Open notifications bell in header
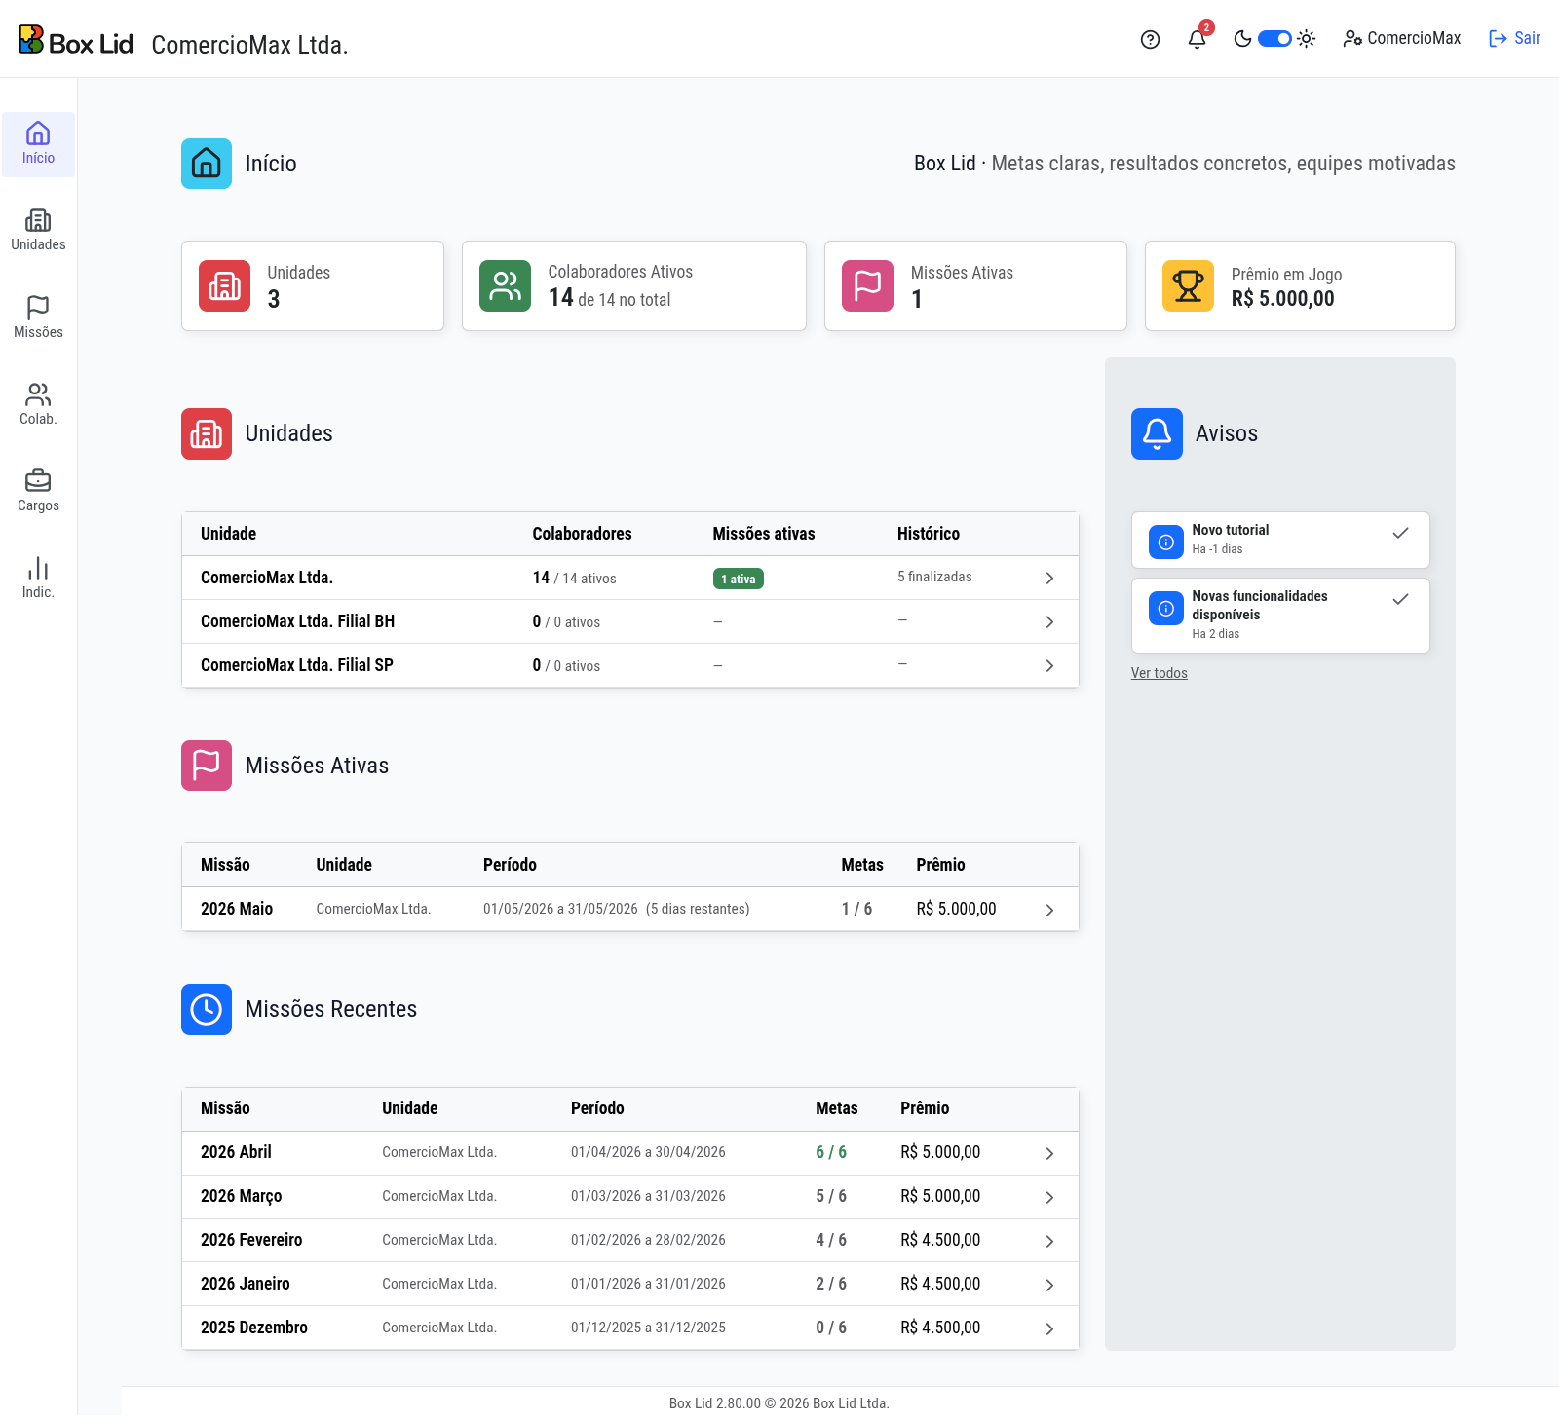 [1198, 39]
